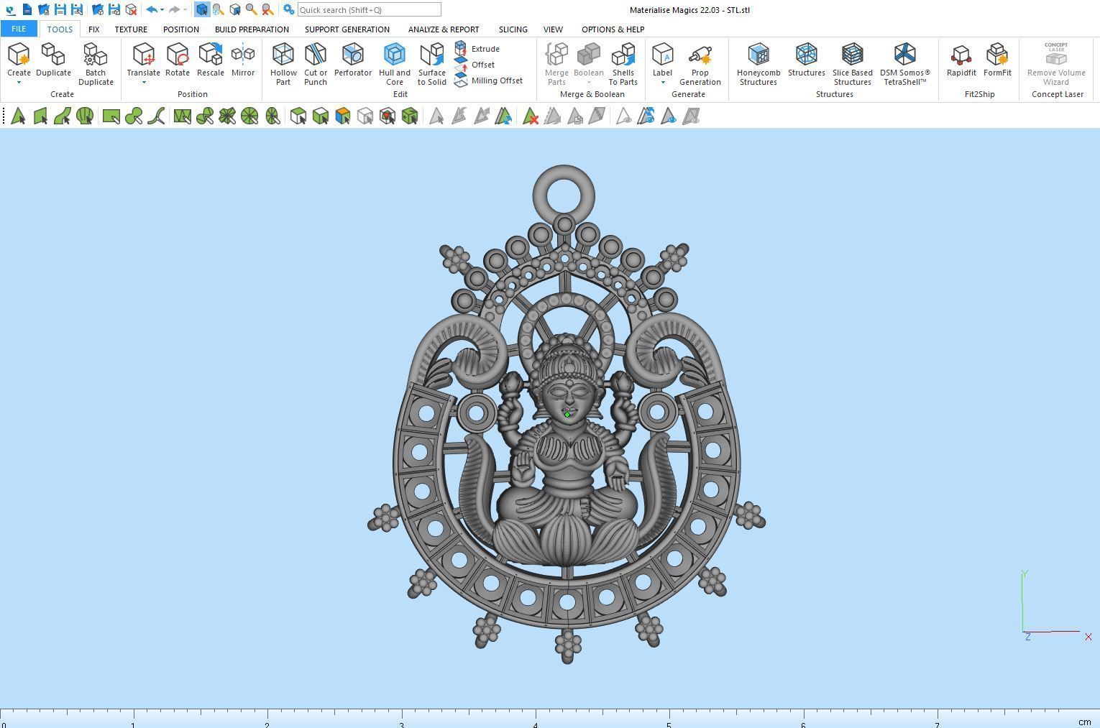Open the redo history dropdown arrow
Viewport: 1100px width, 728px height.
[185, 10]
